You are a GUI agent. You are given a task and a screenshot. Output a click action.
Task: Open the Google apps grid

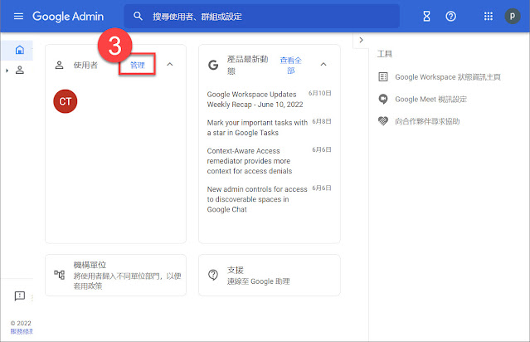488,16
